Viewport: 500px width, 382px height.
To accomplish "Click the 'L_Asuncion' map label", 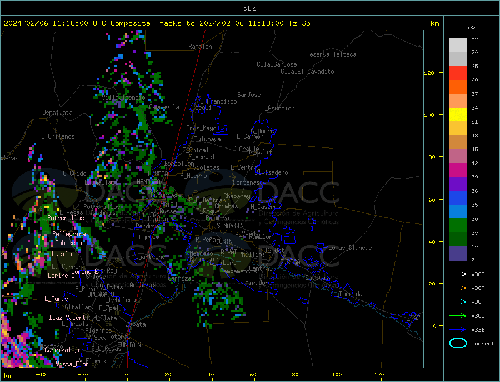I will click(278, 108).
